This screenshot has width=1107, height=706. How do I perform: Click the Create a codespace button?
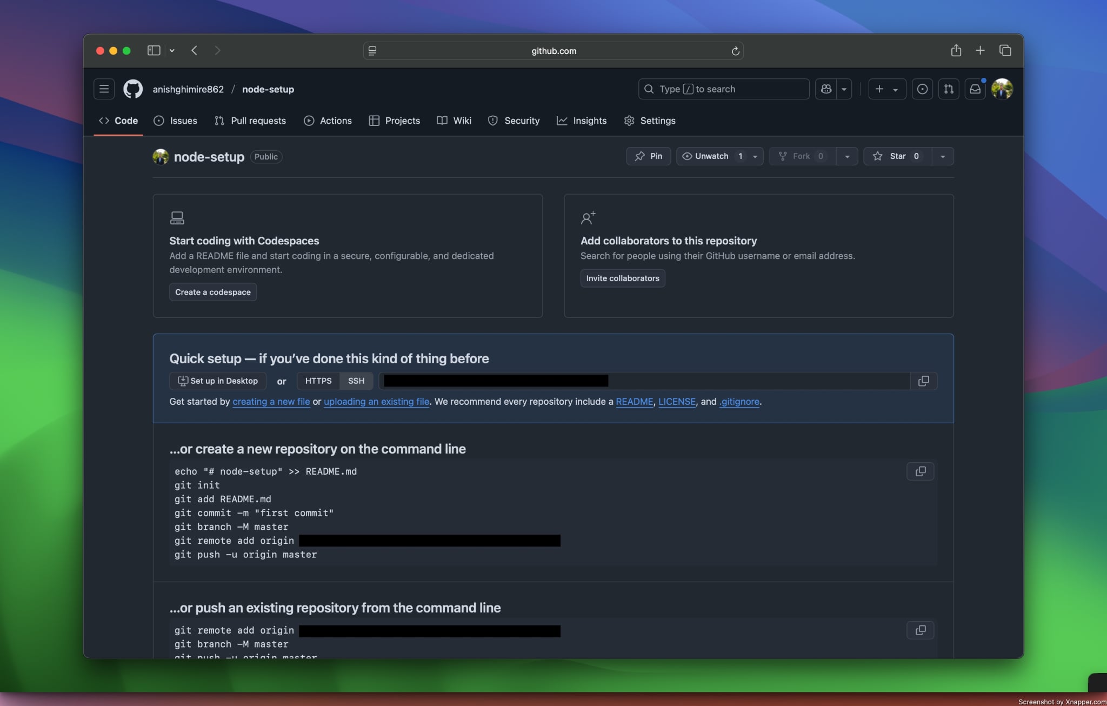pyautogui.click(x=212, y=292)
